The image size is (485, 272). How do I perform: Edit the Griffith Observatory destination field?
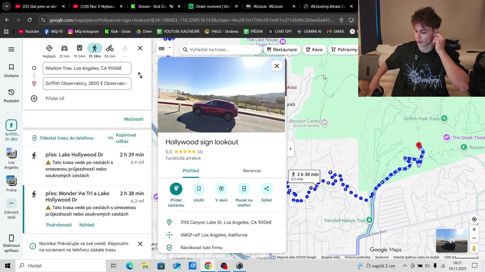(87, 83)
